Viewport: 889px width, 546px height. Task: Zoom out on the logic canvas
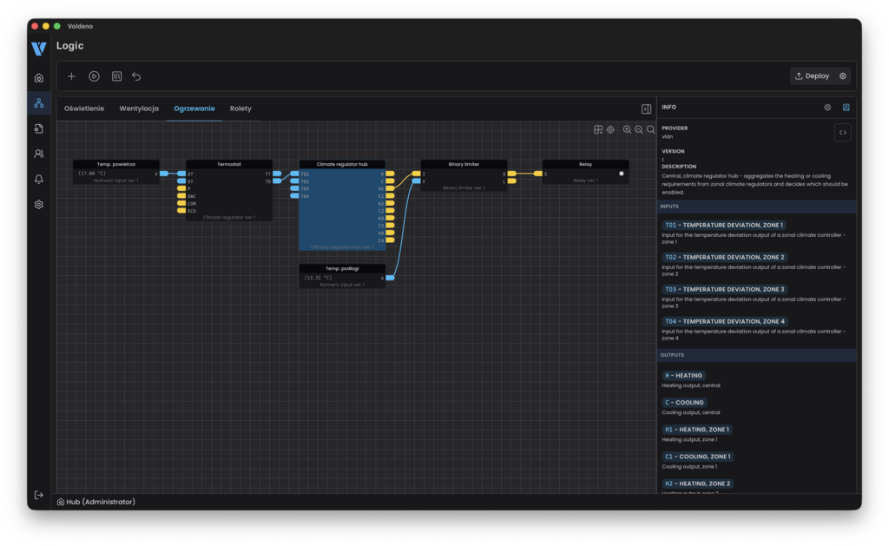[639, 129]
